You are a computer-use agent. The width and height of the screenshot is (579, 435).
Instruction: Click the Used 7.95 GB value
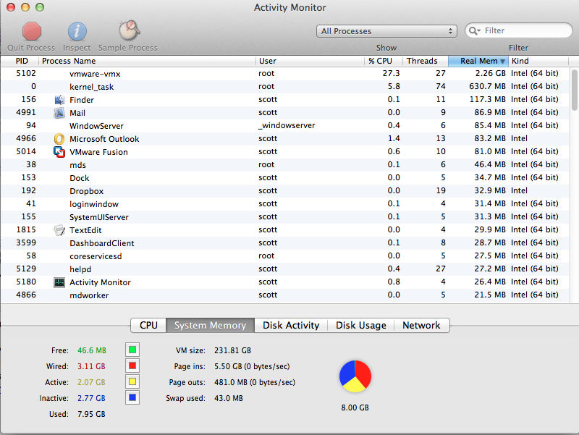click(x=91, y=414)
